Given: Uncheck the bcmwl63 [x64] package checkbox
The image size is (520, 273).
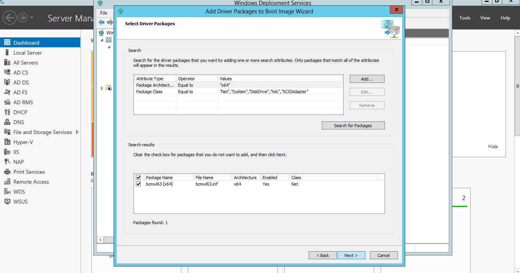Looking at the screenshot, I should (139, 184).
